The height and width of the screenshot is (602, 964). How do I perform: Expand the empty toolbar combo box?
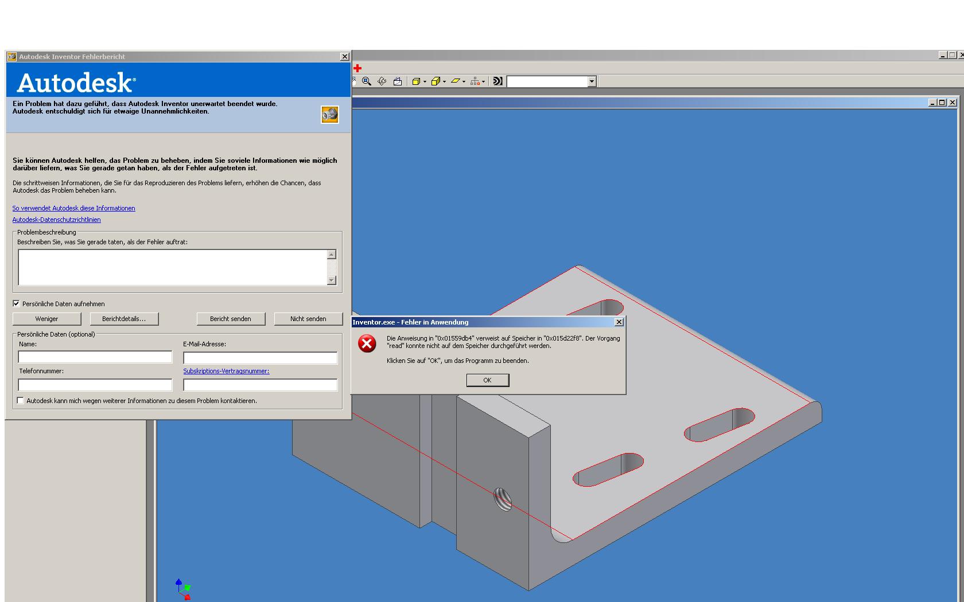[x=592, y=81]
